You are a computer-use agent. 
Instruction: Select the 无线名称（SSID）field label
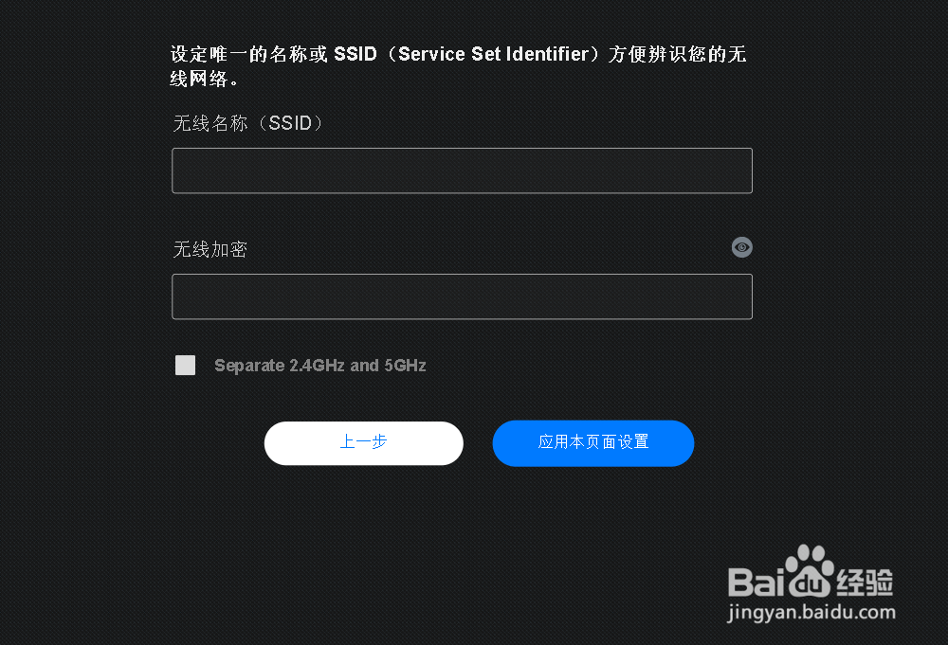(x=248, y=123)
